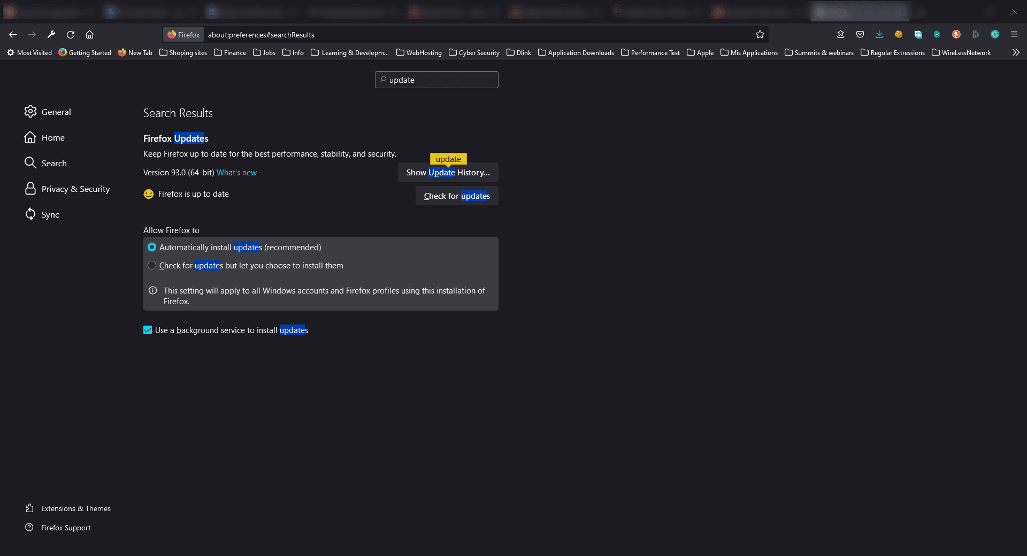
Task: Click the smiley Firefox is up to date icon
Action: 149,194
